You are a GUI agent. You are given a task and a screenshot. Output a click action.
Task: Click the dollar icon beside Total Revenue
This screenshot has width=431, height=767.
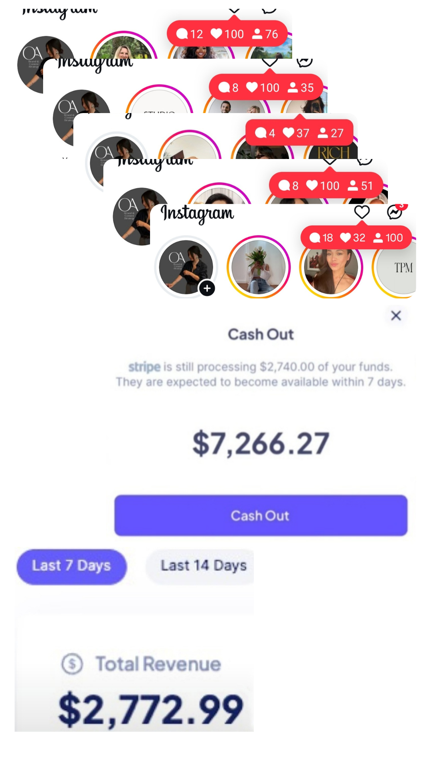tap(72, 664)
